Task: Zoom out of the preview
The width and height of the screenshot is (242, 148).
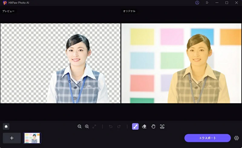Action: point(80,127)
